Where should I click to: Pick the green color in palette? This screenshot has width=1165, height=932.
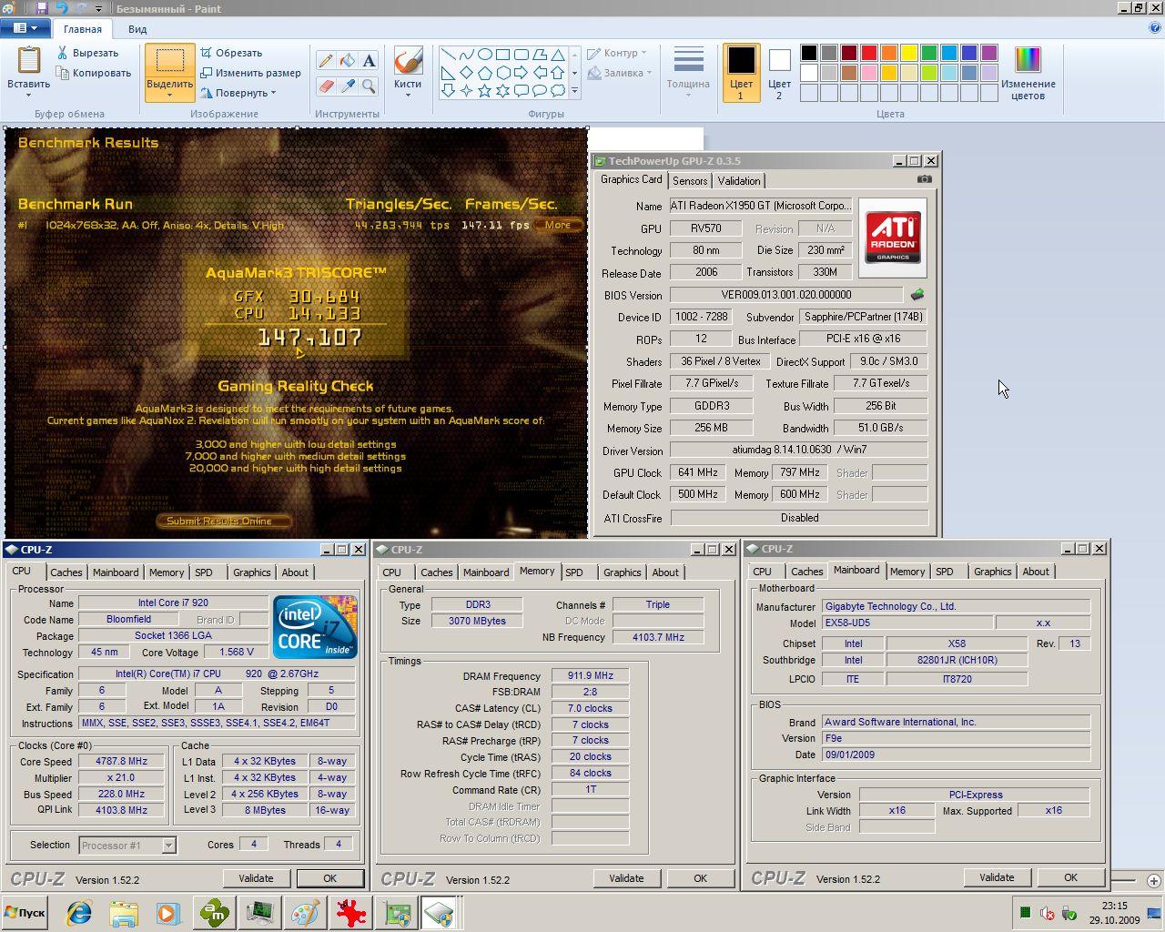coord(929,53)
